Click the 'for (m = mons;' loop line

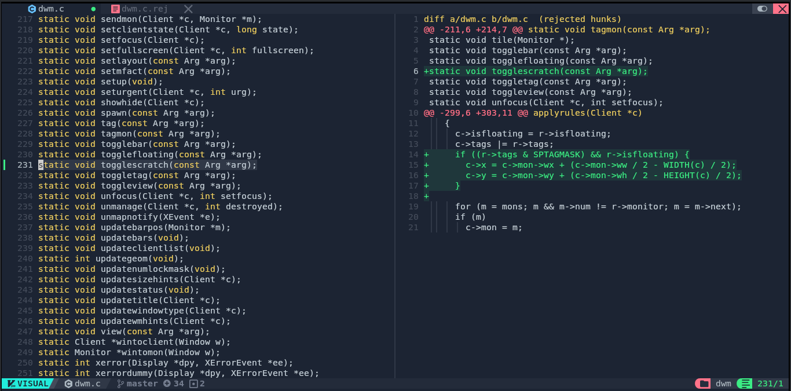[598, 206]
